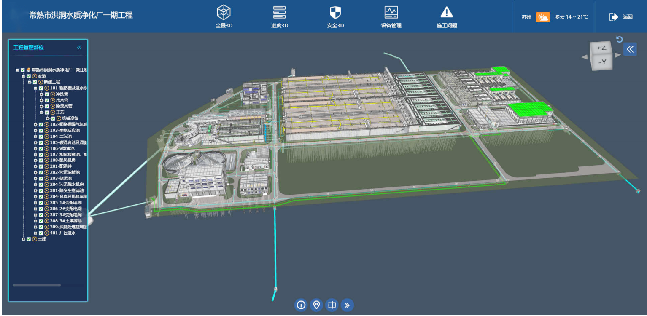This screenshot has height=316, width=647.
Task: Activate the section clipping tool icon
Action: click(332, 305)
